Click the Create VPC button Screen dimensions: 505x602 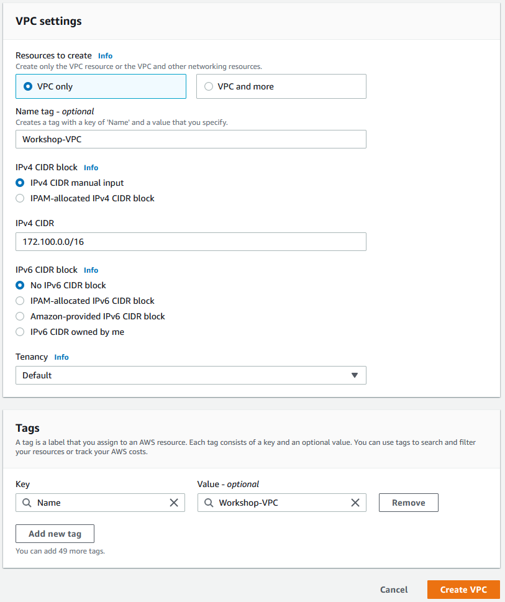(463, 590)
